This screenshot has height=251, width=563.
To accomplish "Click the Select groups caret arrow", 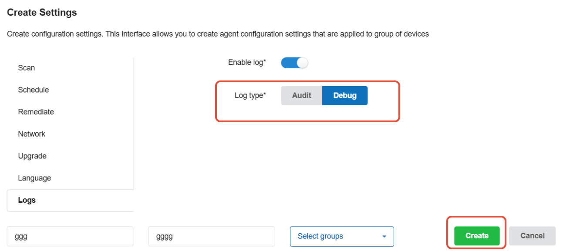I will (x=384, y=237).
